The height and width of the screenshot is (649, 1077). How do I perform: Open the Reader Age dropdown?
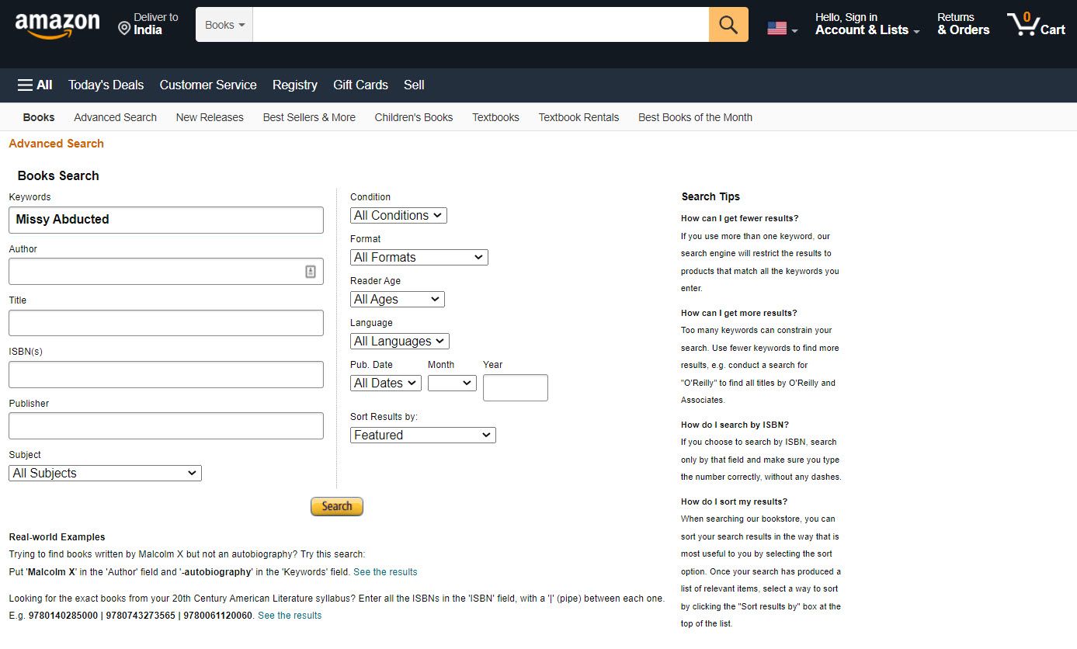click(397, 299)
